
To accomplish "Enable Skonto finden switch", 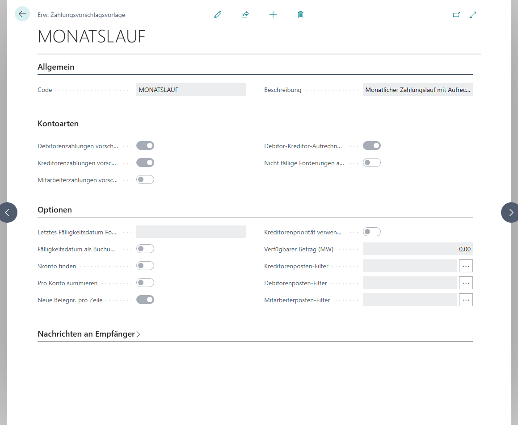I will coord(145,266).
